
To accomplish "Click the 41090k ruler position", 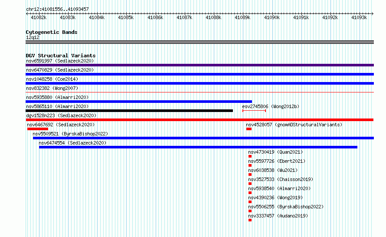I will click(x=272, y=17).
